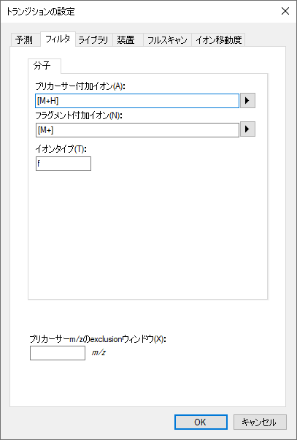Click the precursor adduct field containing [M+H]

tap(137, 101)
